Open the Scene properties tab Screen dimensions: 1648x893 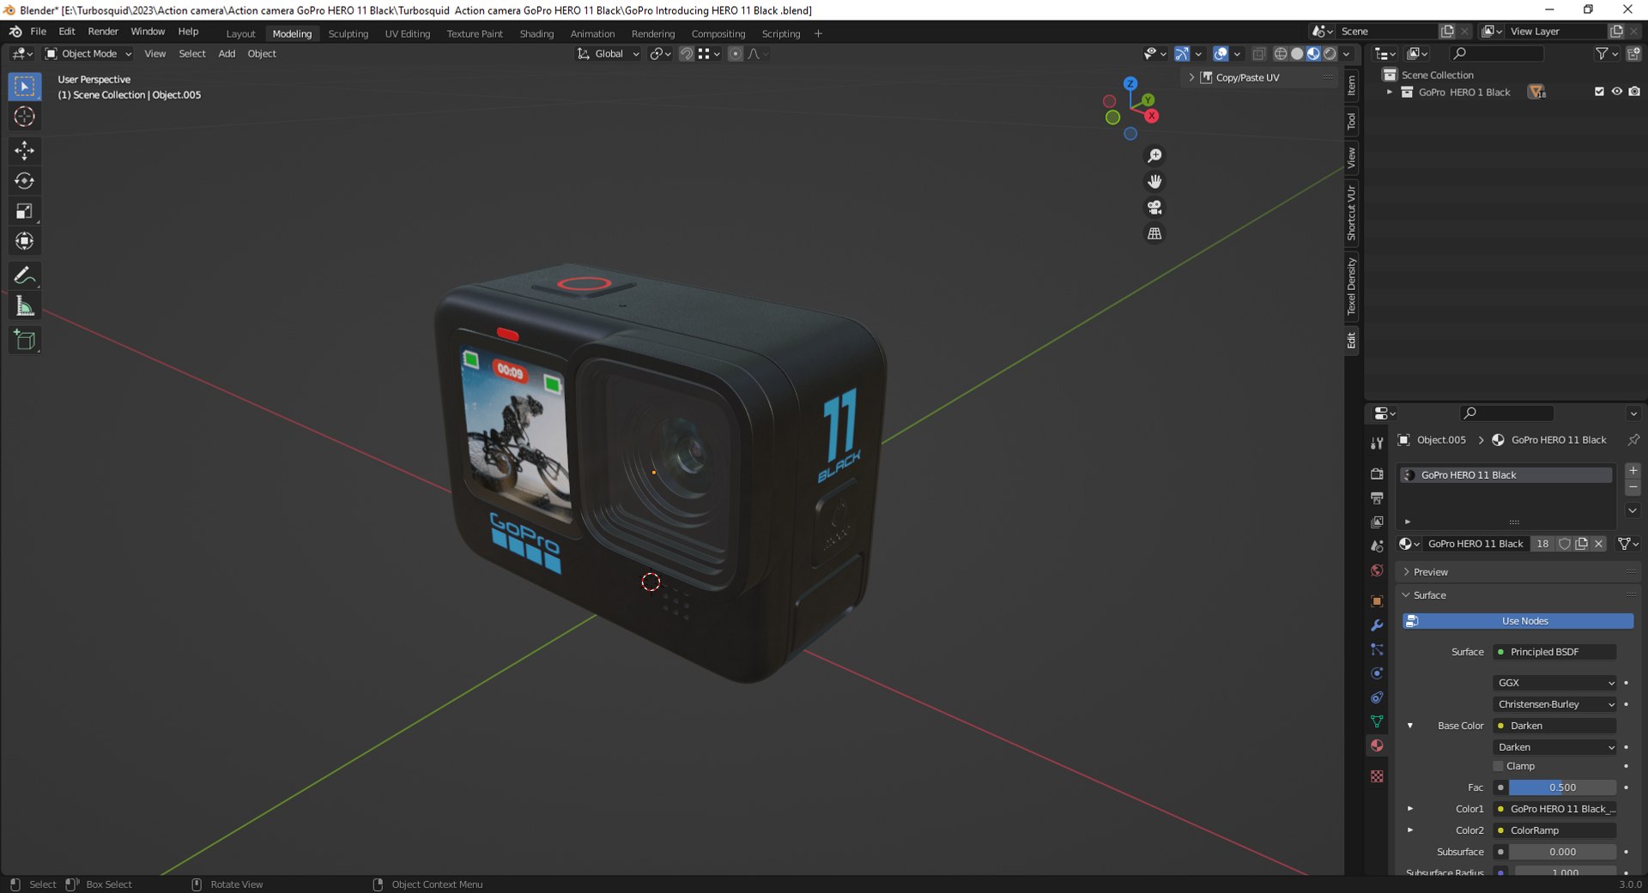point(1377,546)
